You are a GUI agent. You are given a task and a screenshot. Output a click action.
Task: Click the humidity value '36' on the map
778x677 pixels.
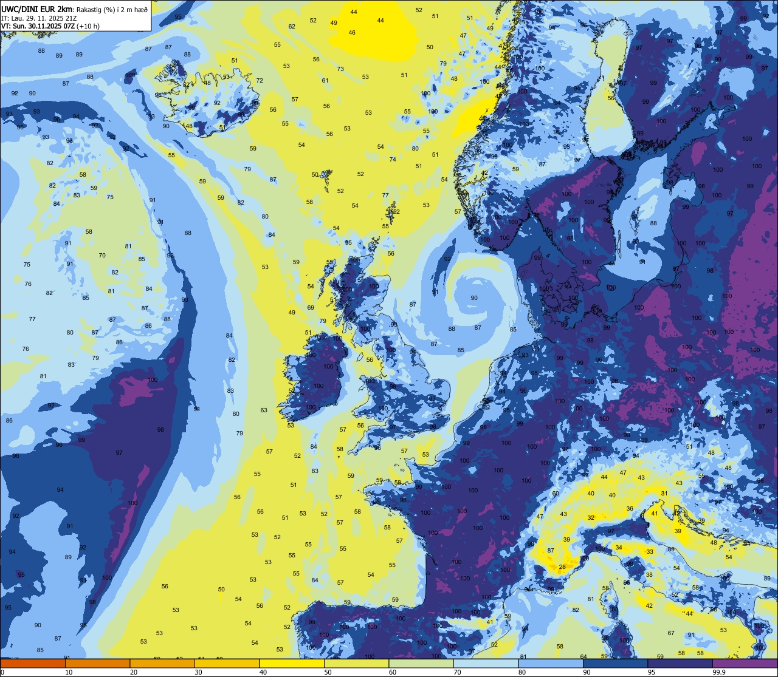coord(630,509)
